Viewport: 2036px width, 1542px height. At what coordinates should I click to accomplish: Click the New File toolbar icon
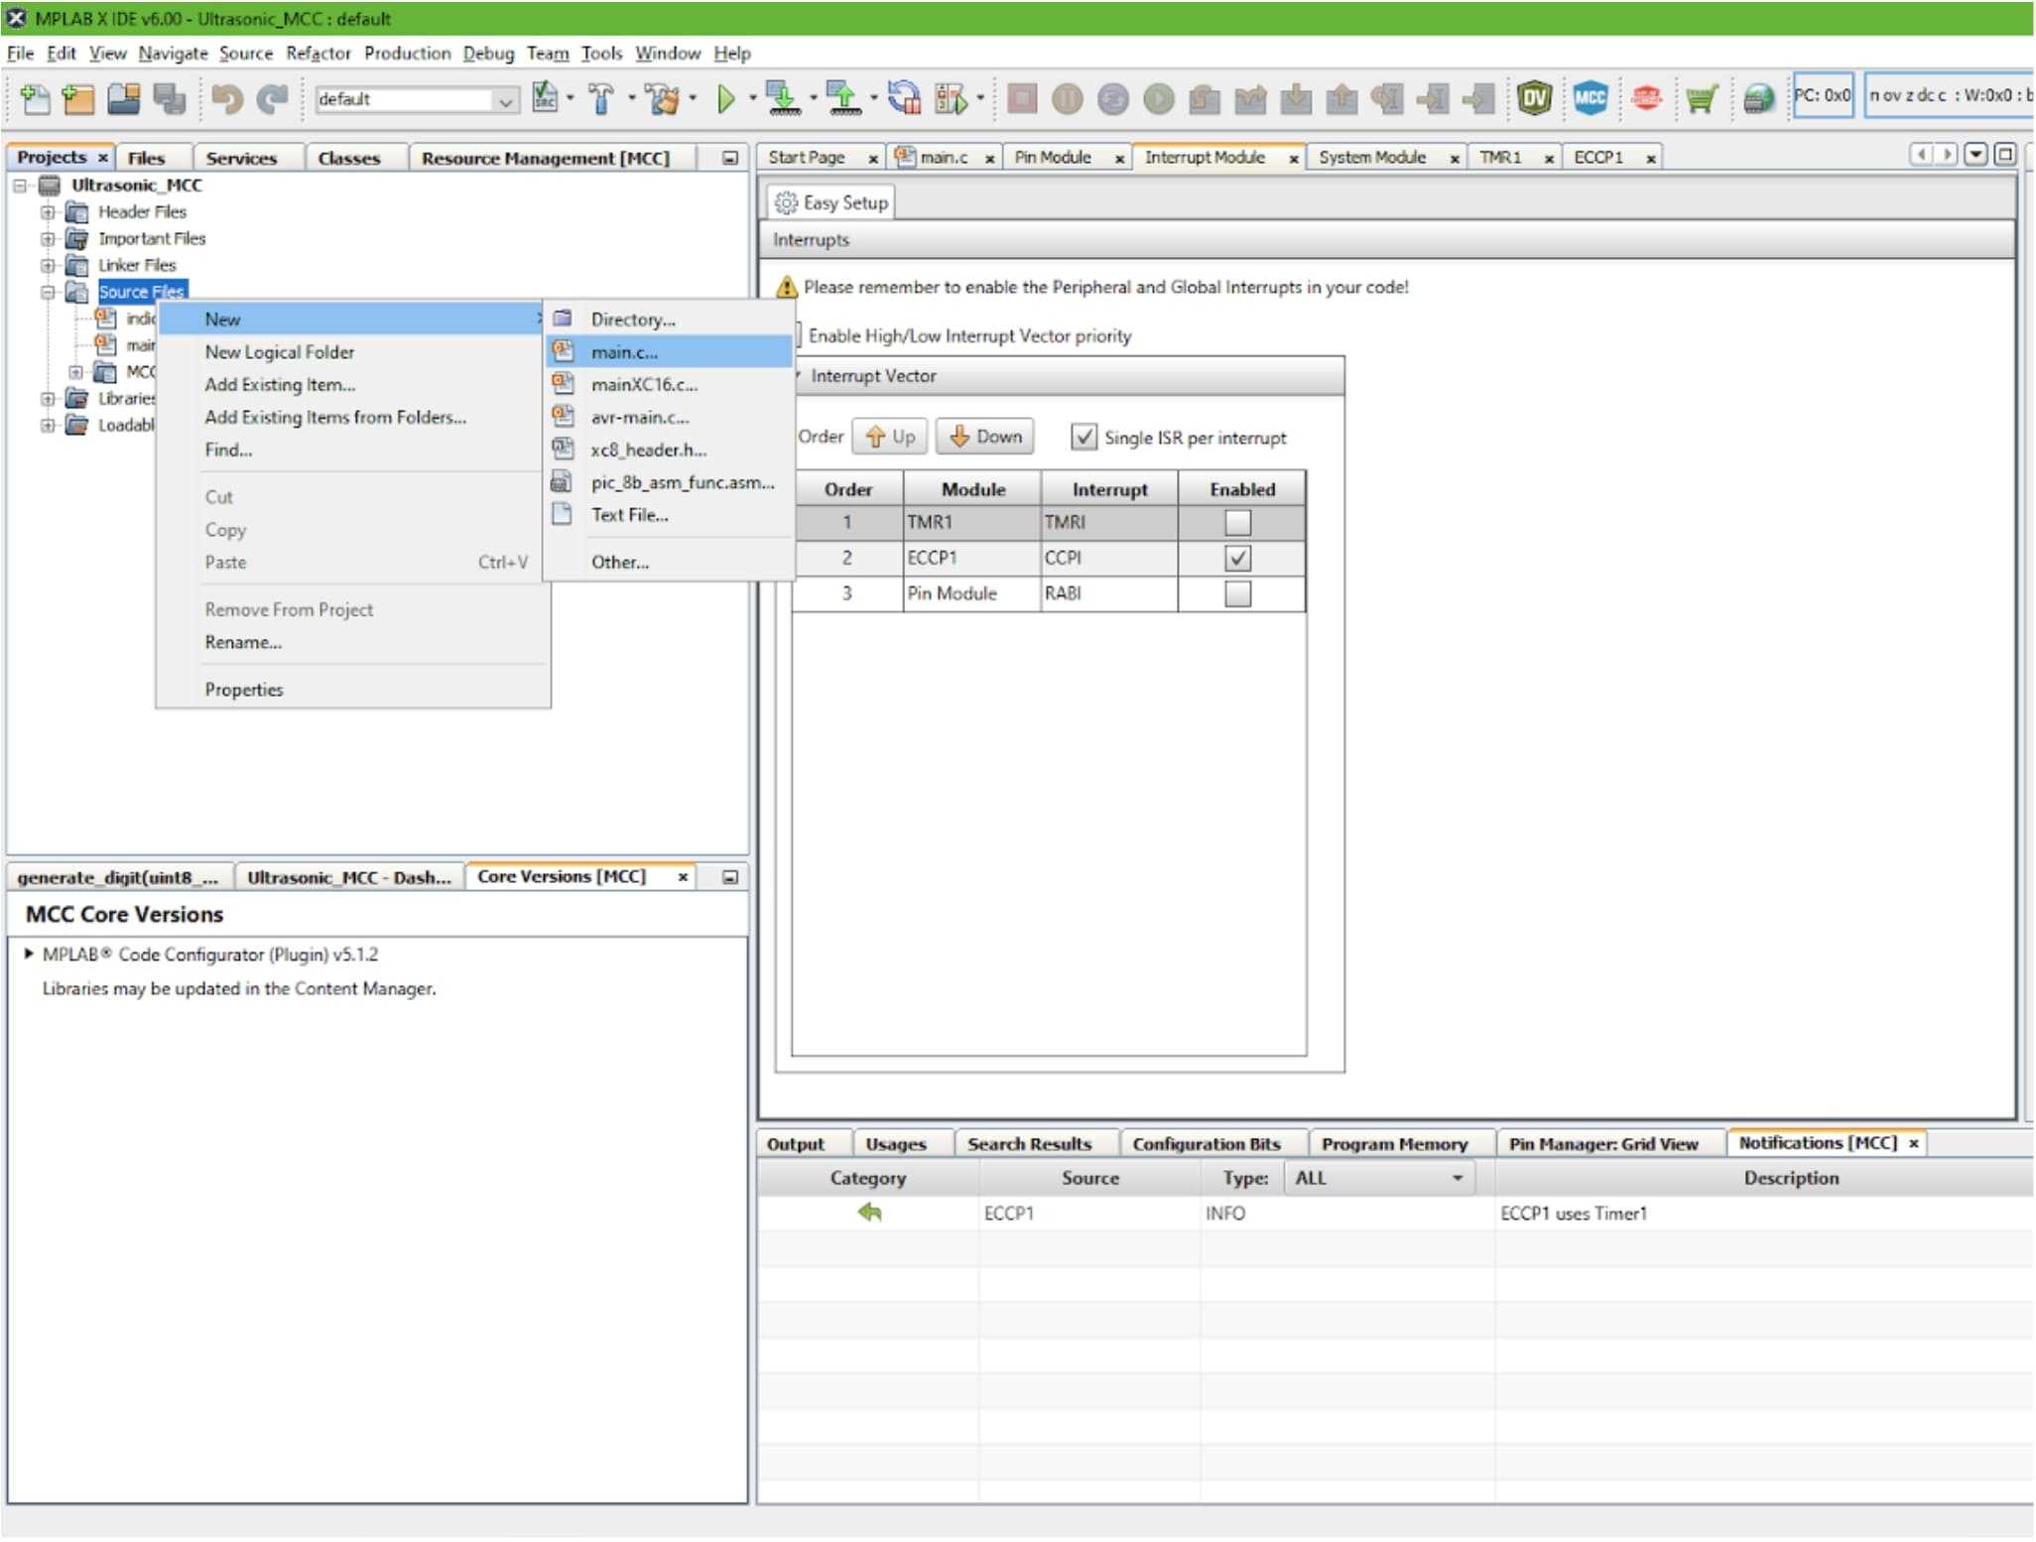coord(35,98)
